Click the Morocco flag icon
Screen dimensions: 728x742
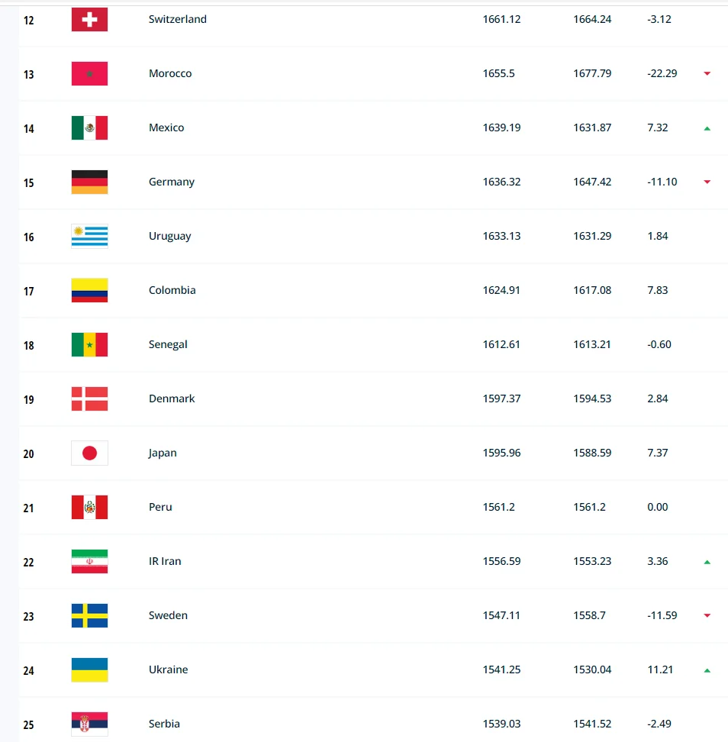pyautogui.click(x=89, y=74)
